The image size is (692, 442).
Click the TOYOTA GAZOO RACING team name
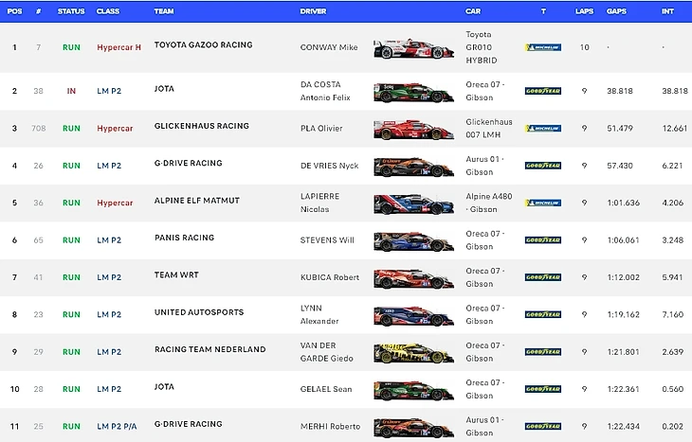click(204, 44)
